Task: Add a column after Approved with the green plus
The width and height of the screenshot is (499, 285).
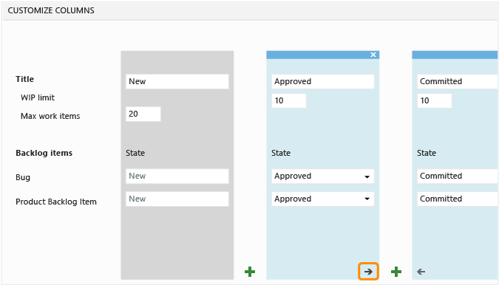Action: 396,272
